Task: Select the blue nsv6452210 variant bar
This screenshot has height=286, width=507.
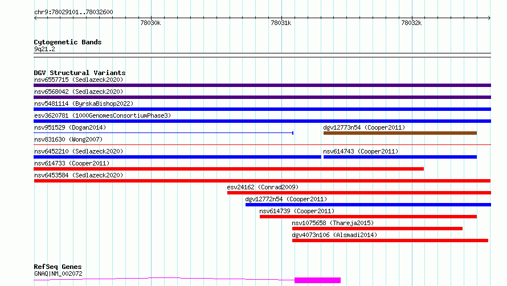Action: click(x=177, y=157)
